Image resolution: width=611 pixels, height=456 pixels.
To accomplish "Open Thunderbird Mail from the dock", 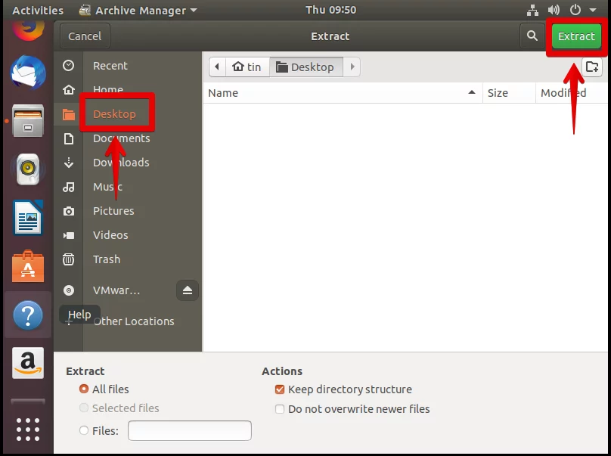I will pyautogui.click(x=28, y=73).
